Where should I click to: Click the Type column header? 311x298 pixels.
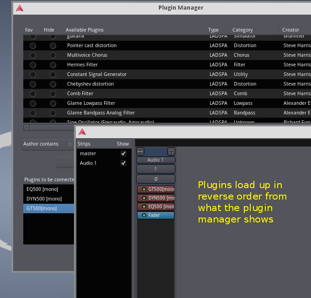click(x=213, y=30)
